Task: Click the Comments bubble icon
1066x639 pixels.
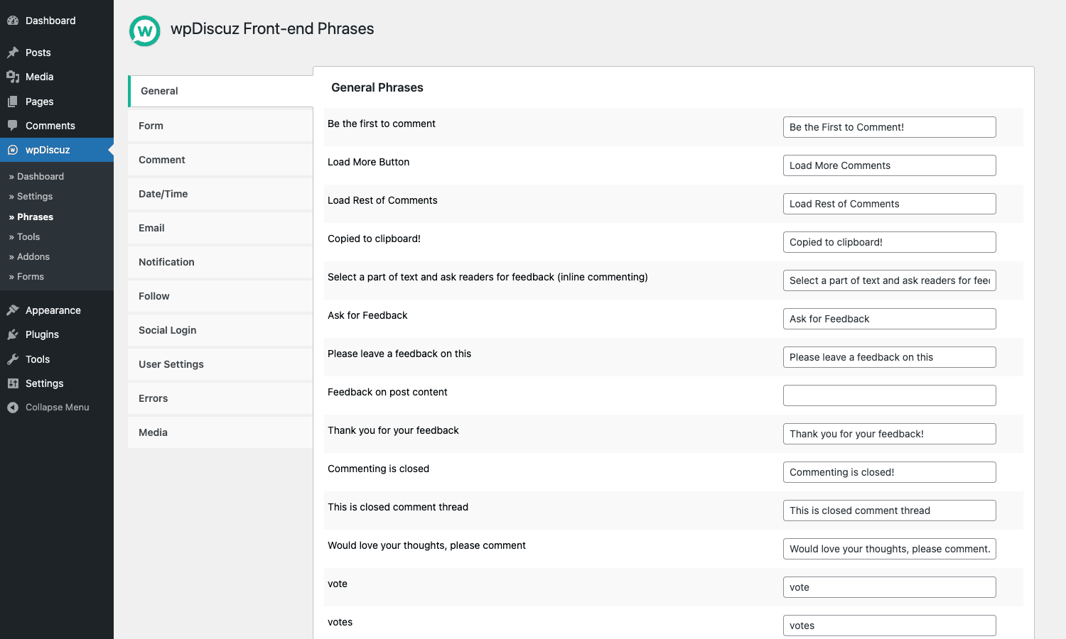Action: (13, 126)
